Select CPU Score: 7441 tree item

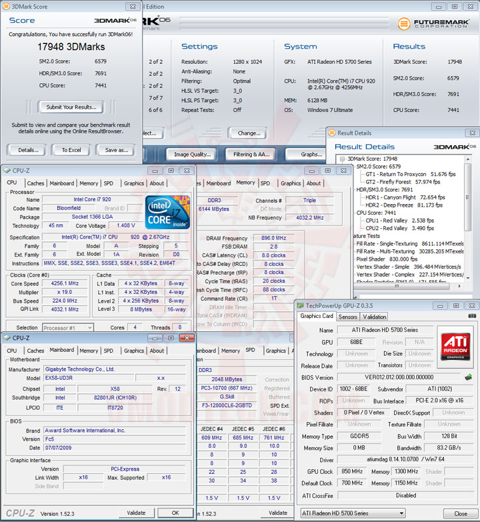376,213
